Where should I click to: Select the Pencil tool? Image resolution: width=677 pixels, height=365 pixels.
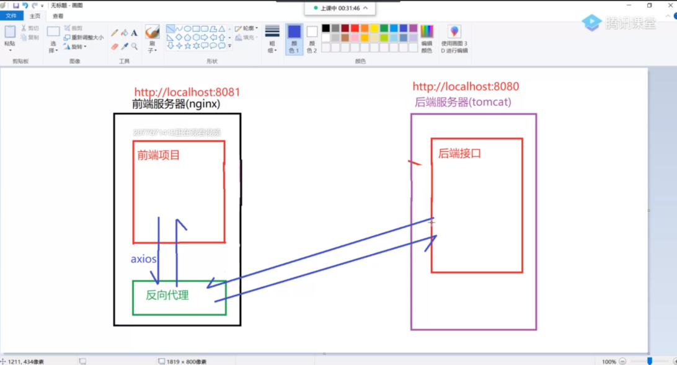[x=114, y=33]
